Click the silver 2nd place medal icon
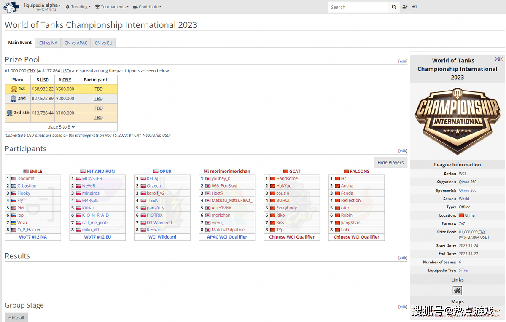Viewport: 506px width, 322px height. click(x=13, y=99)
